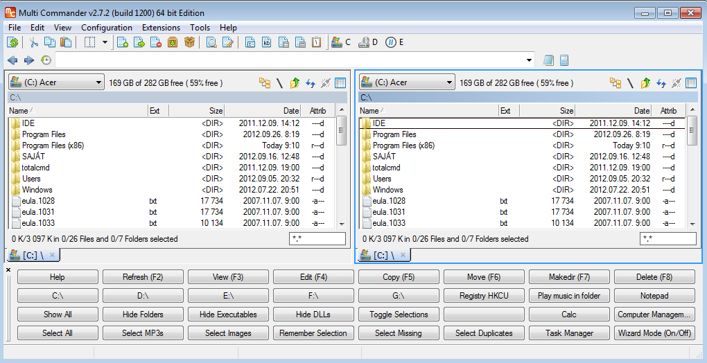This screenshot has width=707, height=363.
Task: Click the file icon with grid overlay
Action: (283, 42)
